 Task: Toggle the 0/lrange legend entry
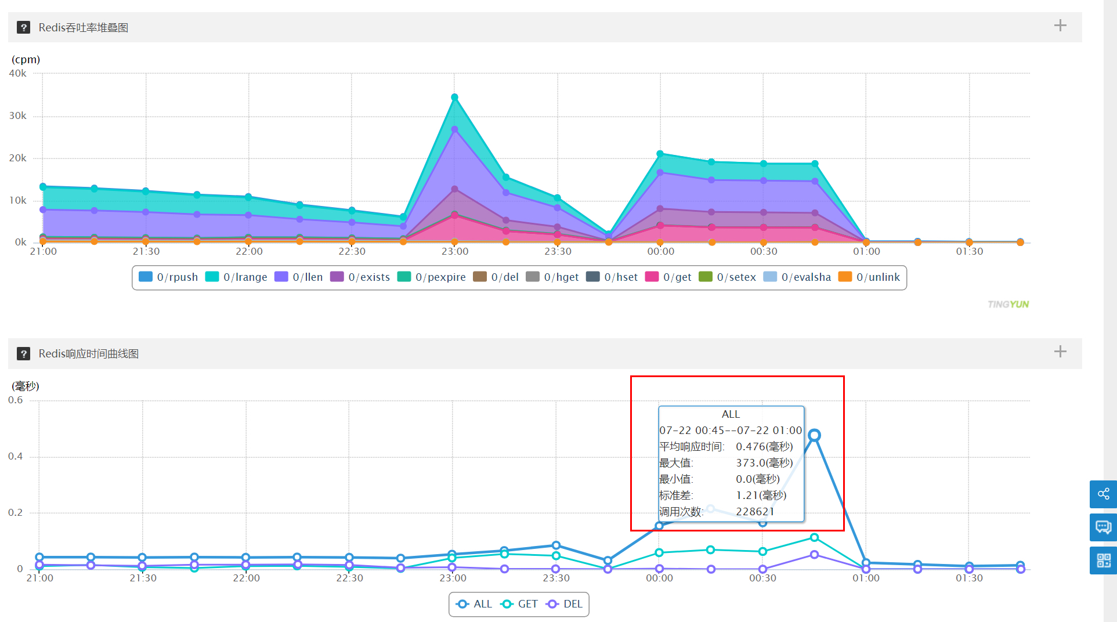click(x=236, y=277)
